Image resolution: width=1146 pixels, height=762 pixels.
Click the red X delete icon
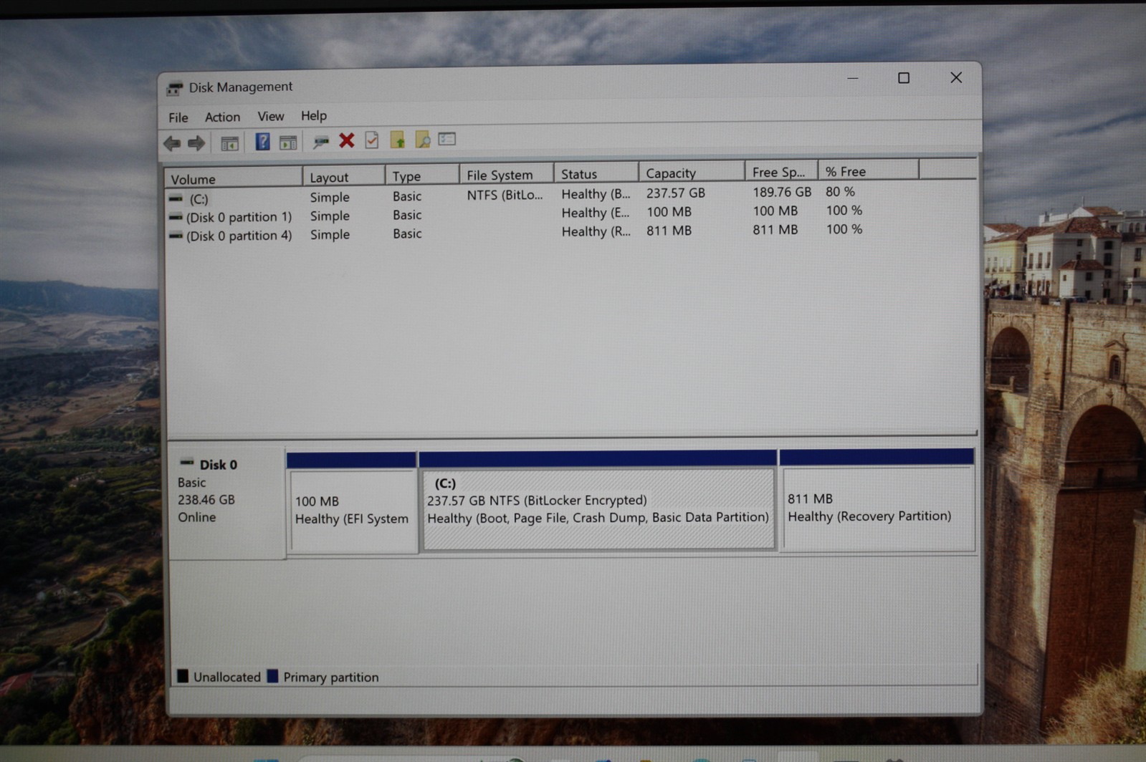[x=347, y=140]
